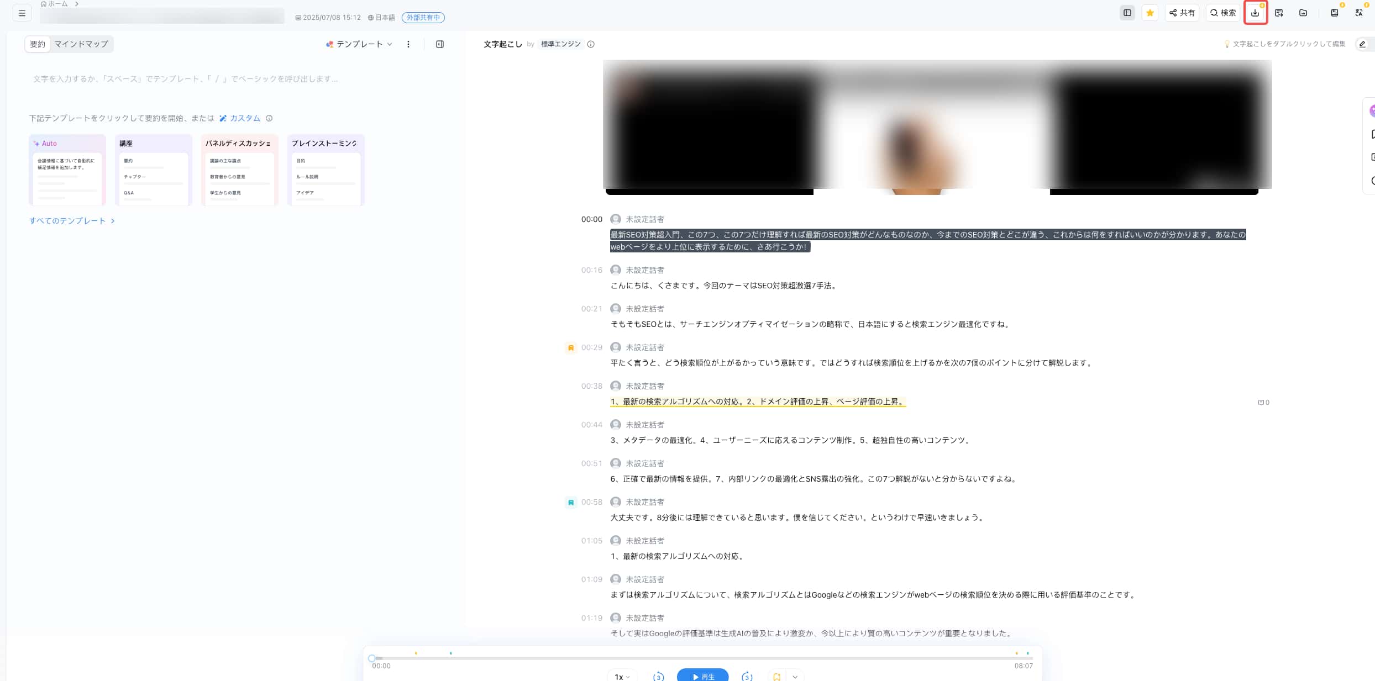Screen dimensions: 1375x681
Task: Click the pencil edit transcript icon
Action: click(1362, 44)
